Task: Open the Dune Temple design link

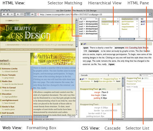Action: (x=9, y=75)
